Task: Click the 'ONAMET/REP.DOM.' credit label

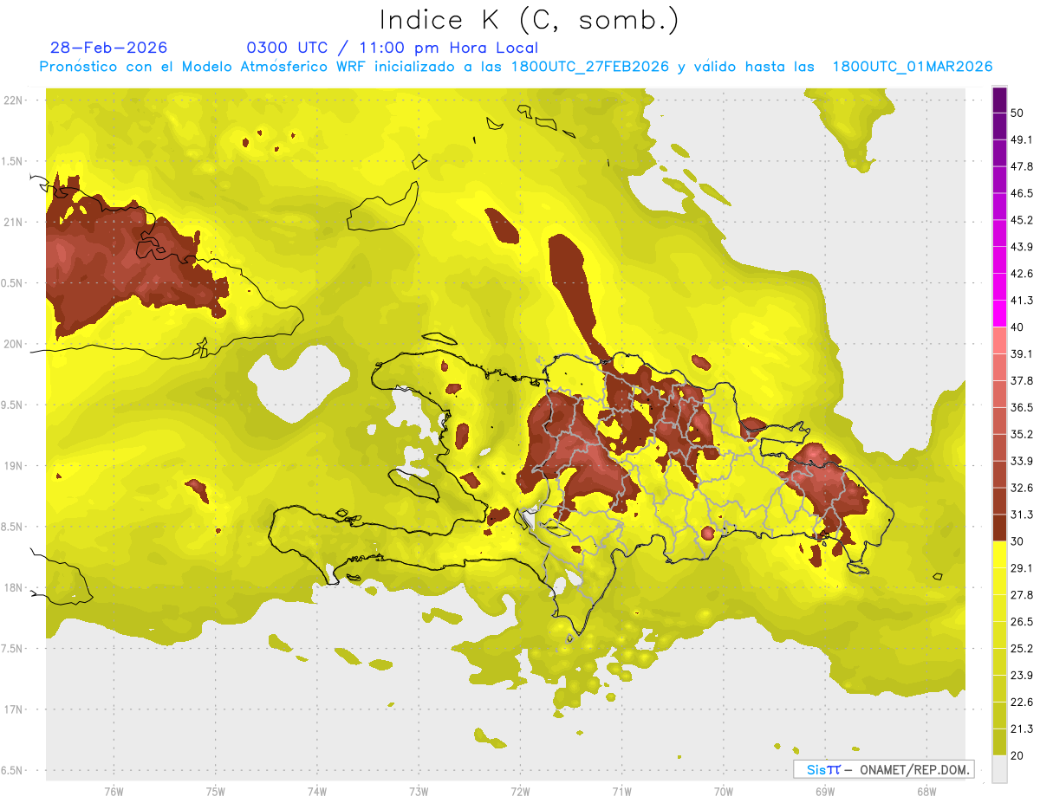Action: click(x=914, y=769)
